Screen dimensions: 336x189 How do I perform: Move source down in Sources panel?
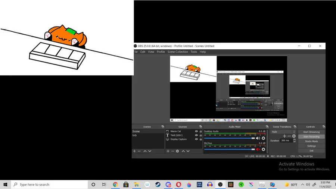point(188,151)
